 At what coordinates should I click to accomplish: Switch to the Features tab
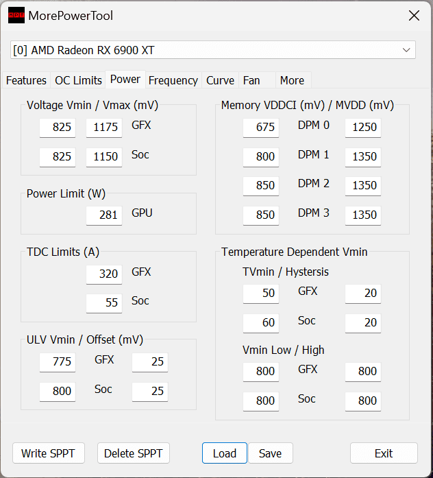(x=26, y=80)
